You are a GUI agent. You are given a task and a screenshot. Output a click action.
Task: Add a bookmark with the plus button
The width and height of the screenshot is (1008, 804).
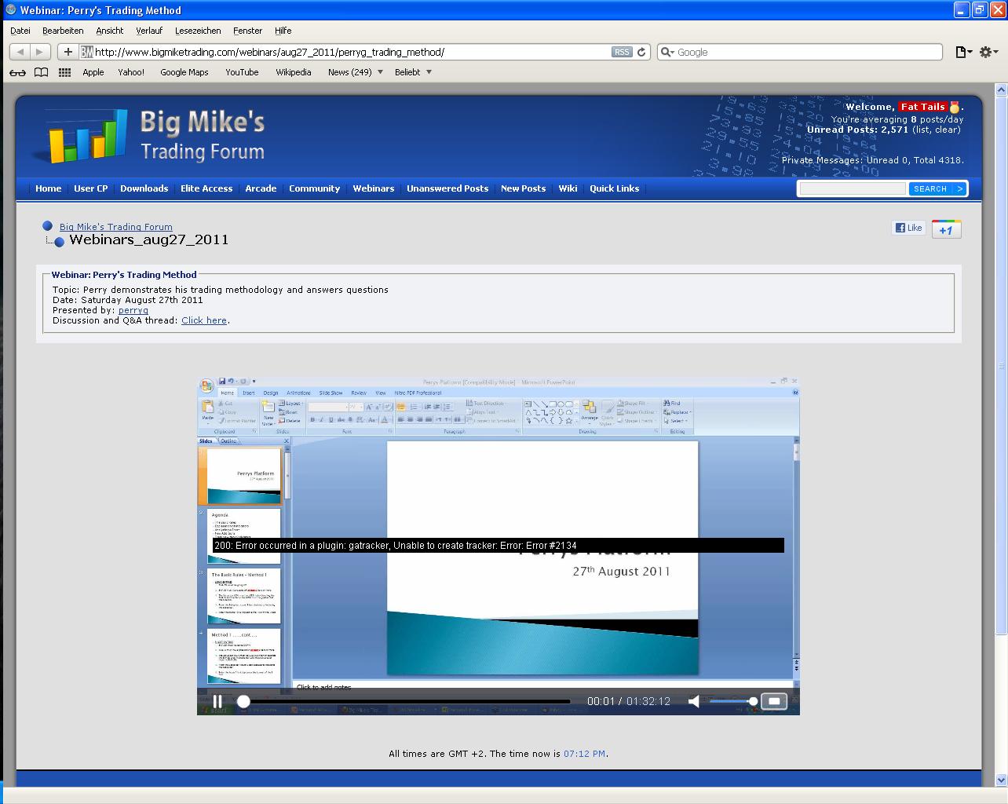click(68, 52)
